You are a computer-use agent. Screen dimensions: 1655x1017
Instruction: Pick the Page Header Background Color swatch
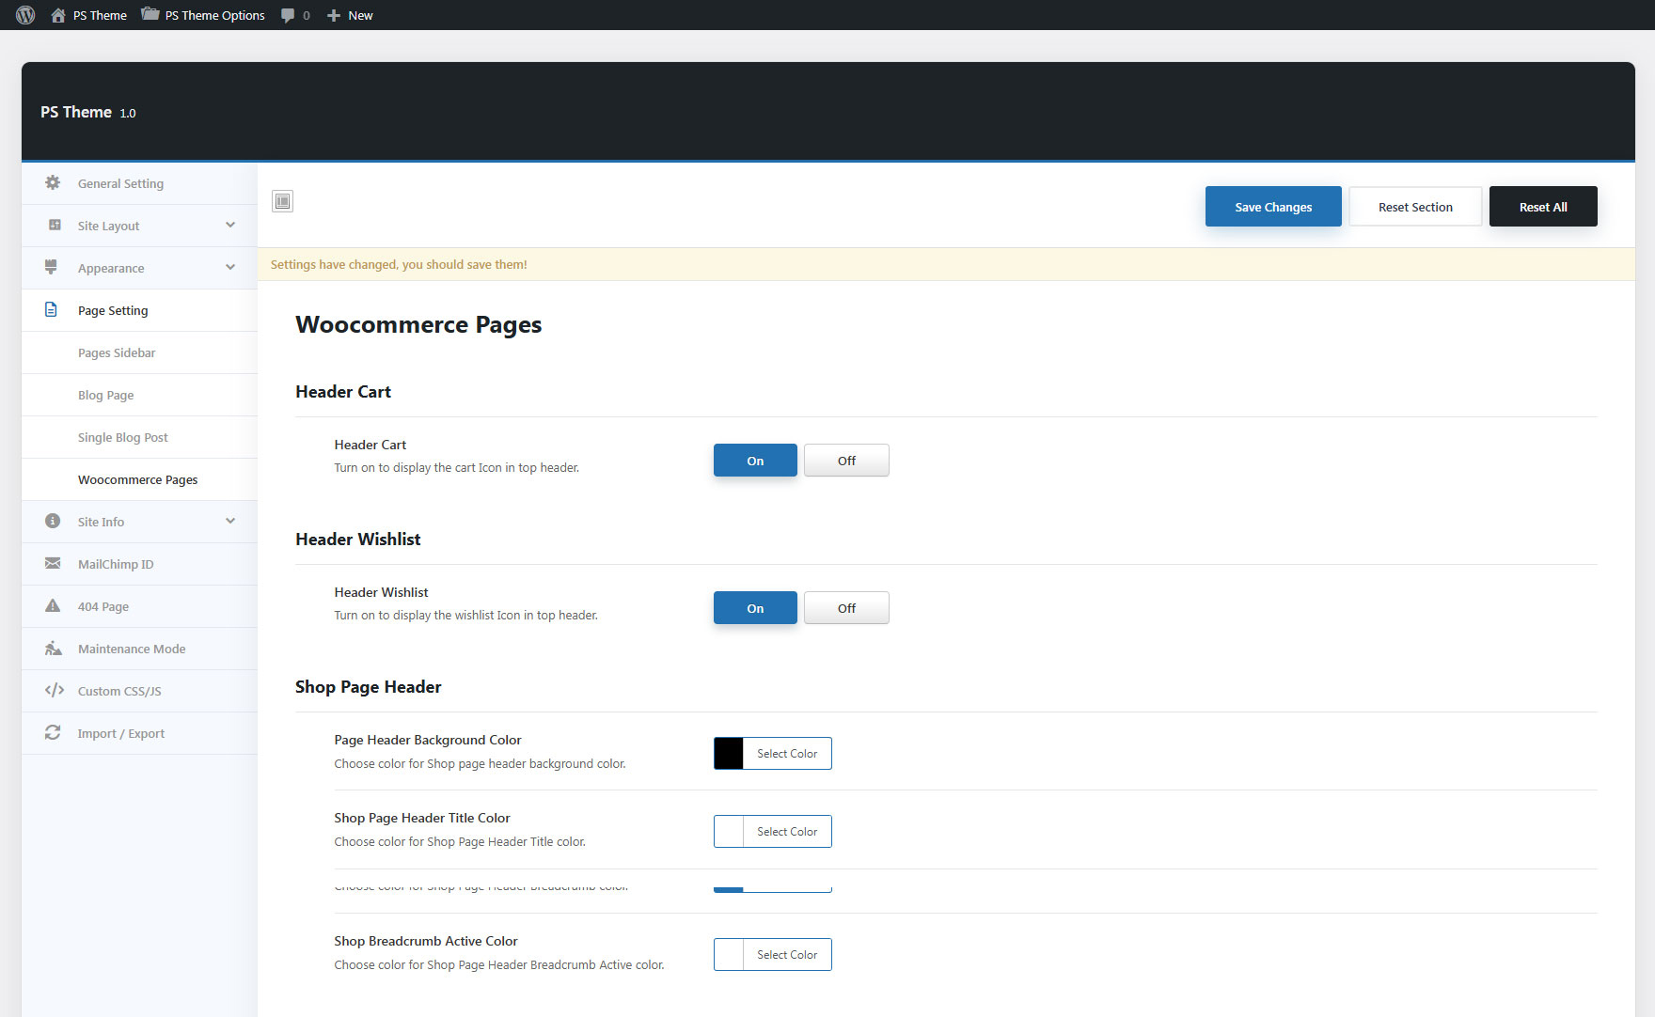[729, 754]
